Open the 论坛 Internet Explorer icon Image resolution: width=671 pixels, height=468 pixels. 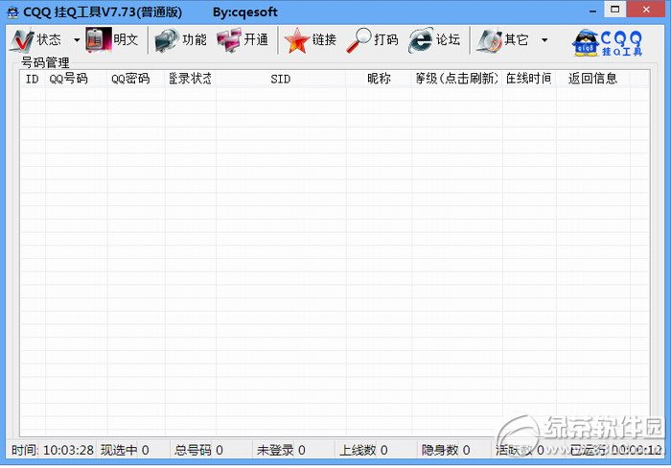[x=421, y=40]
